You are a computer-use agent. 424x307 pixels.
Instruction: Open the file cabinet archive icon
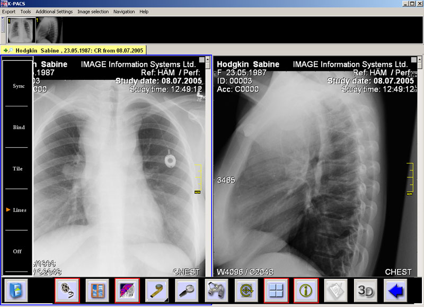coord(16,291)
